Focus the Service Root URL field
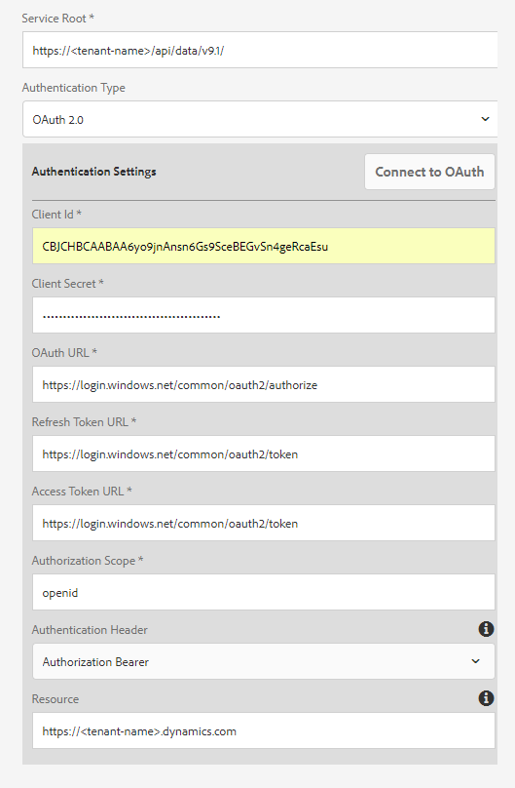 pyautogui.click(x=260, y=50)
